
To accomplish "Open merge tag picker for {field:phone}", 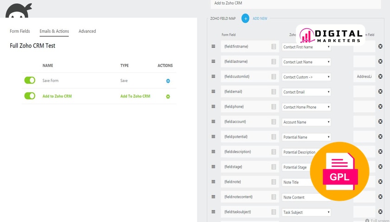I will (273, 106).
